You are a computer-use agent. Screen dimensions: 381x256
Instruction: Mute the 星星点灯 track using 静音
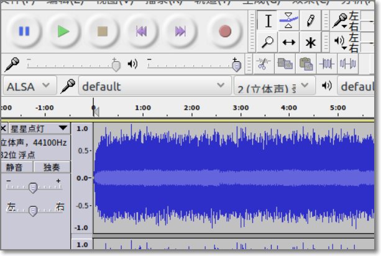tap(18, 167)
